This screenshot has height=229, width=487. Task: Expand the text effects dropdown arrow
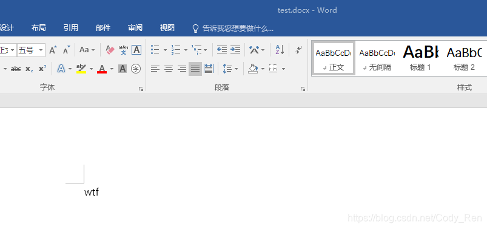(x=70, y=69)
